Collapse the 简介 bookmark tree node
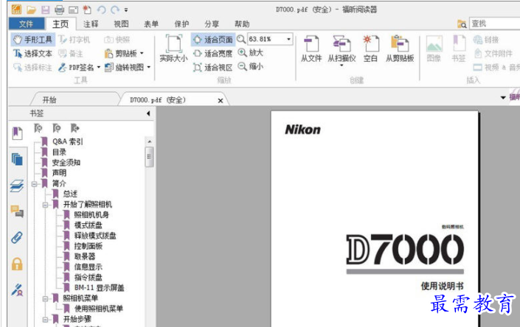Viewport: 520px width, 327px height. [x=34, y=183]
